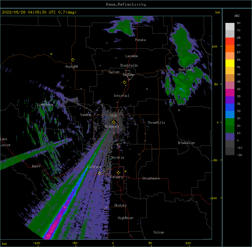Screen dimensions: 252x247
Task: Click the Strathmore town label
Action: (x=151, y=178)
